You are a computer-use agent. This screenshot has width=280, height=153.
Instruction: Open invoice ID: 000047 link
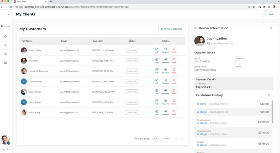tap(201, 145)
